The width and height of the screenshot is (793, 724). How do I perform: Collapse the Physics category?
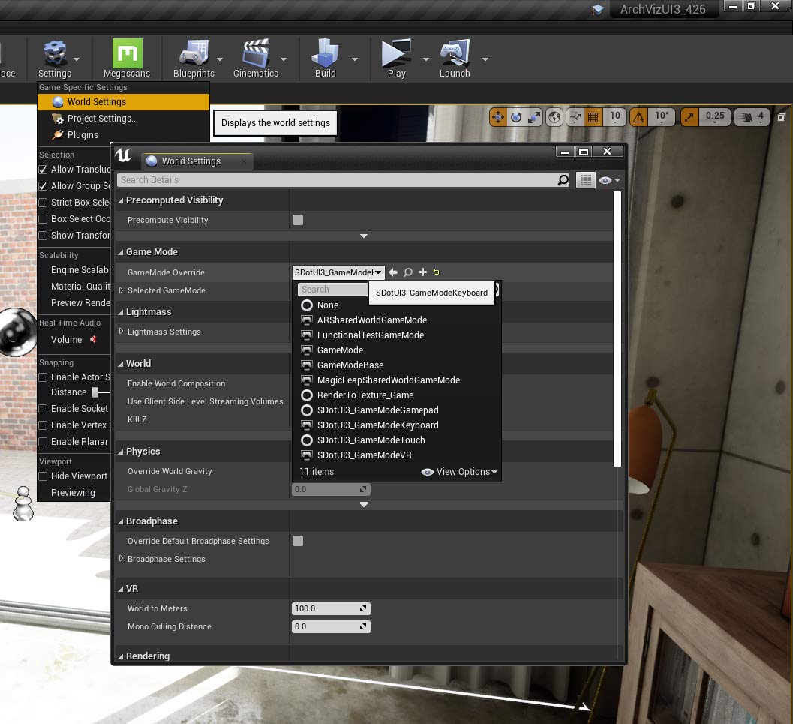coord(120,452)
